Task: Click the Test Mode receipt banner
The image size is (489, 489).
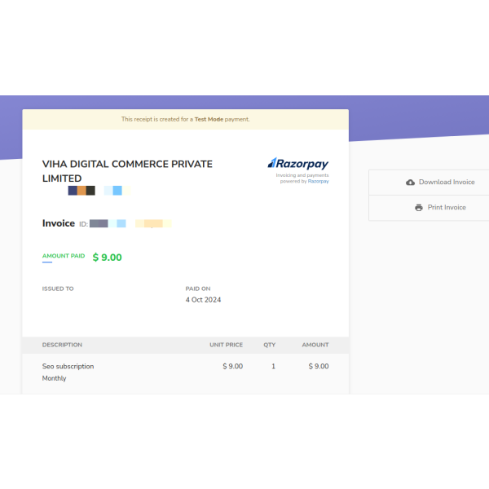Action: (186, 120)
